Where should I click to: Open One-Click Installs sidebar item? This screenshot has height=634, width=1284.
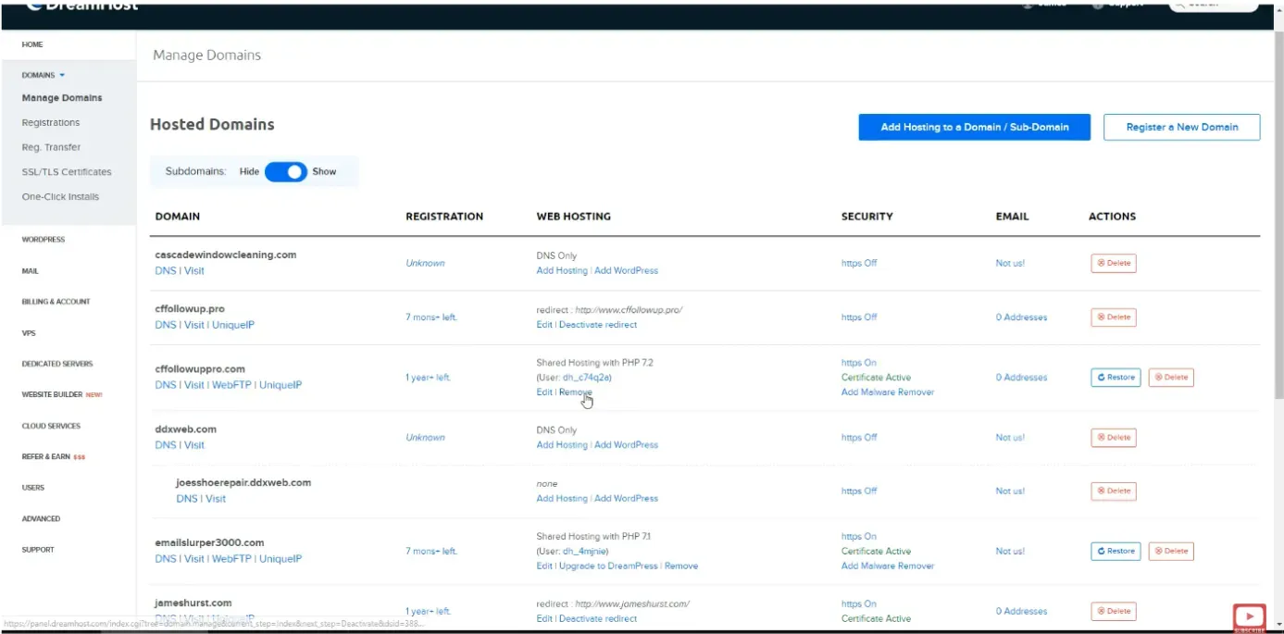(x=60, y=197)
